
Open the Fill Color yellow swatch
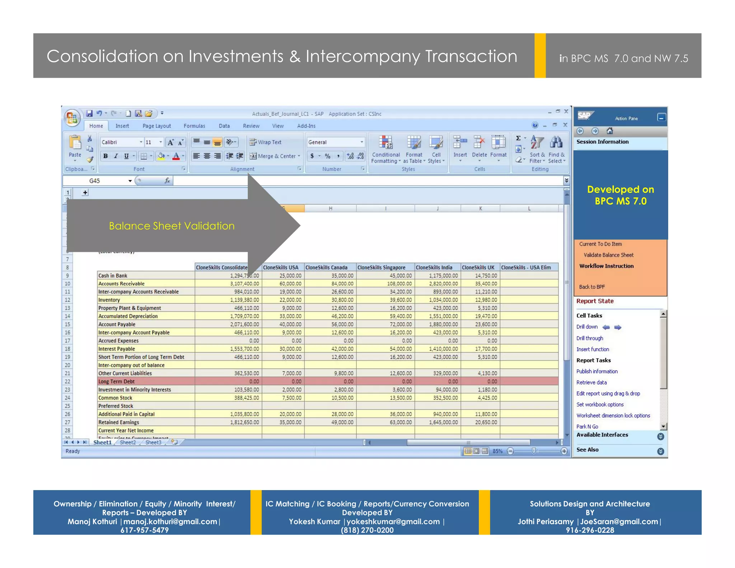click(x=161, y=156)
